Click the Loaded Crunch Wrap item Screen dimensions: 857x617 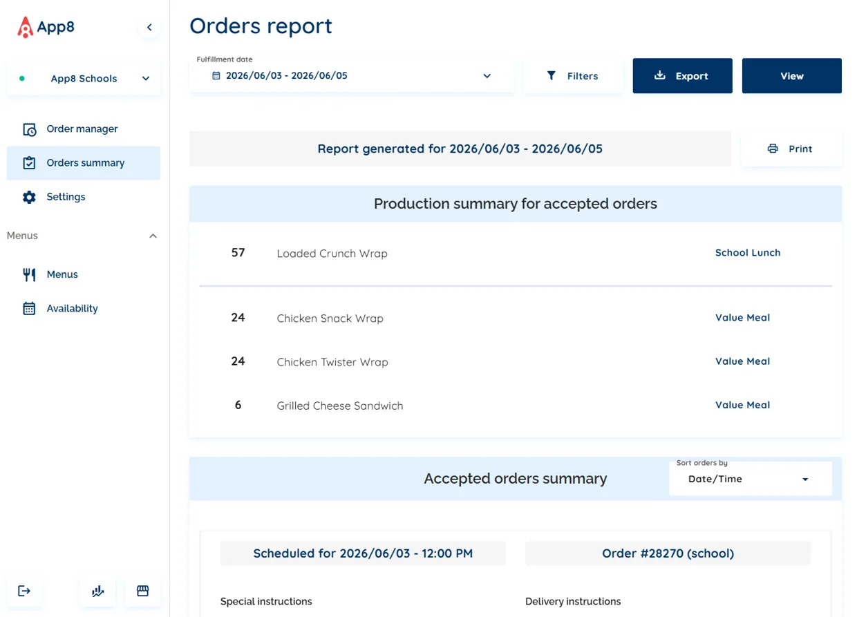[332, 254]
